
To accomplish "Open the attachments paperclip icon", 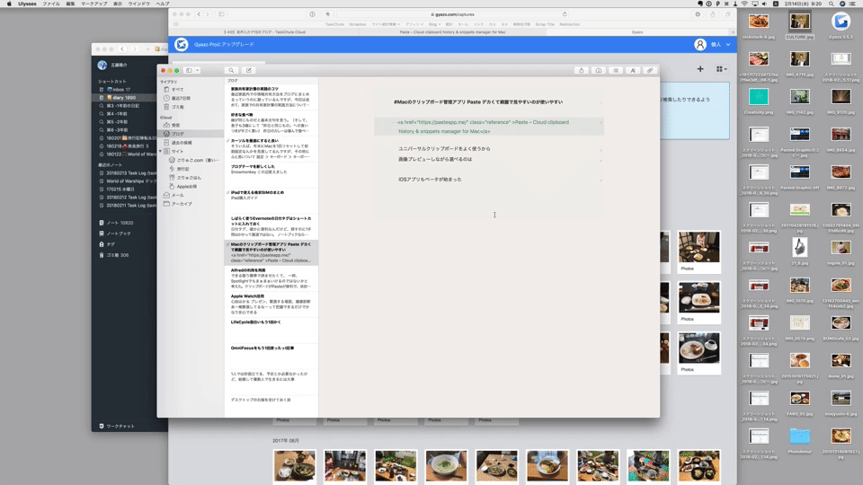I will [x=650, y=70].
